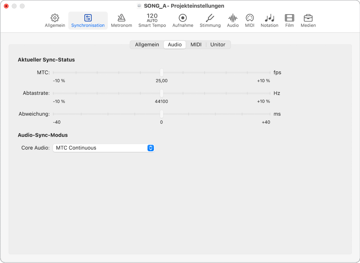Switch to the Unitor sub-tab
The height and width of the screenshot is (263, 360).
point(218,45)
